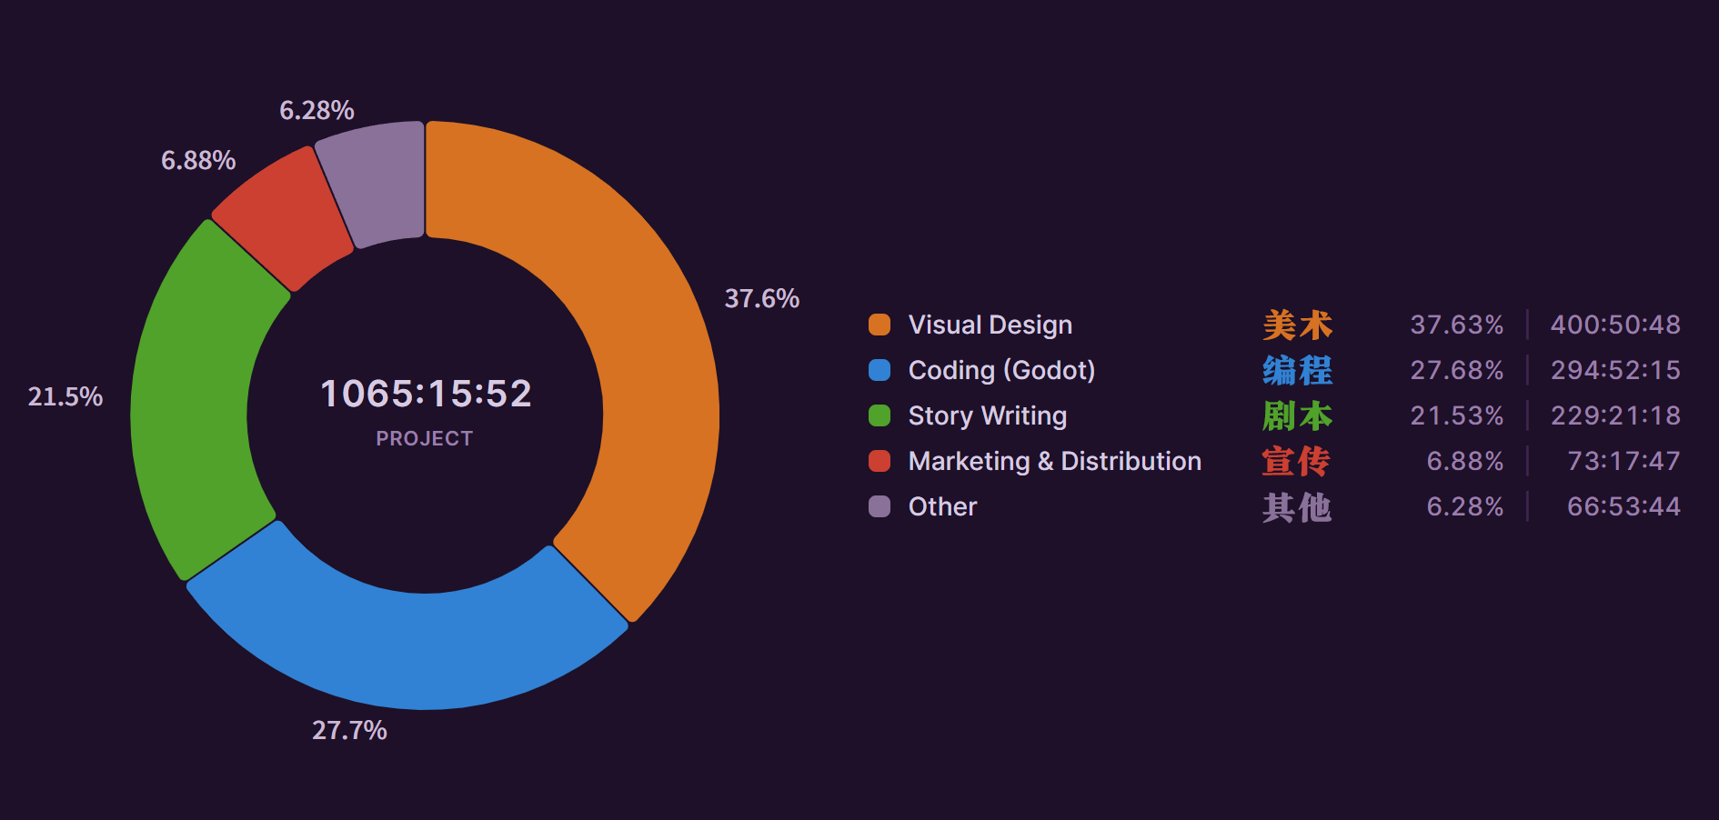Viewport: 1719px width, 820px height.
Task: Click the 1065:15:52 total time in center
Action: pyautogui.click(x=426, y=394)
